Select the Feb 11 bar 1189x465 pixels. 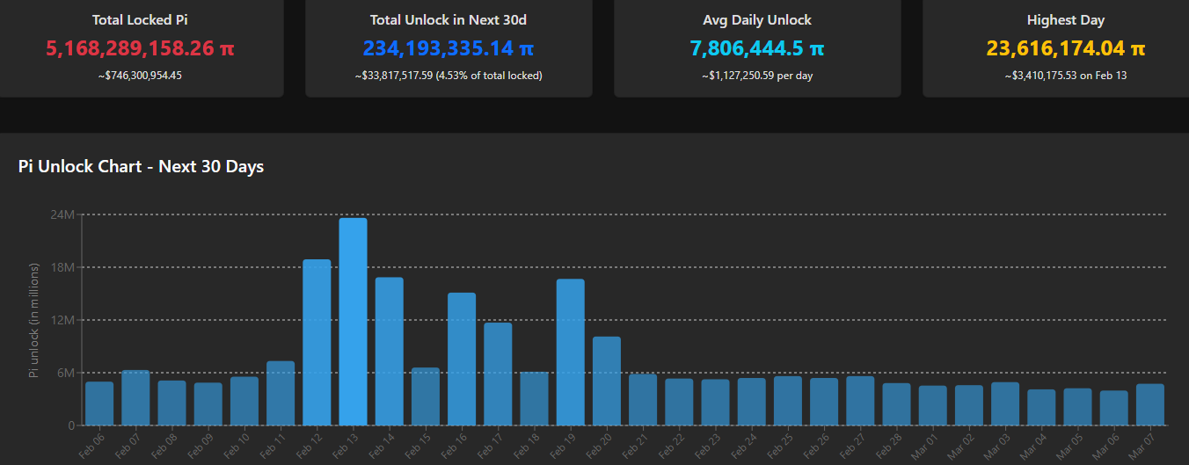point(281,393)
